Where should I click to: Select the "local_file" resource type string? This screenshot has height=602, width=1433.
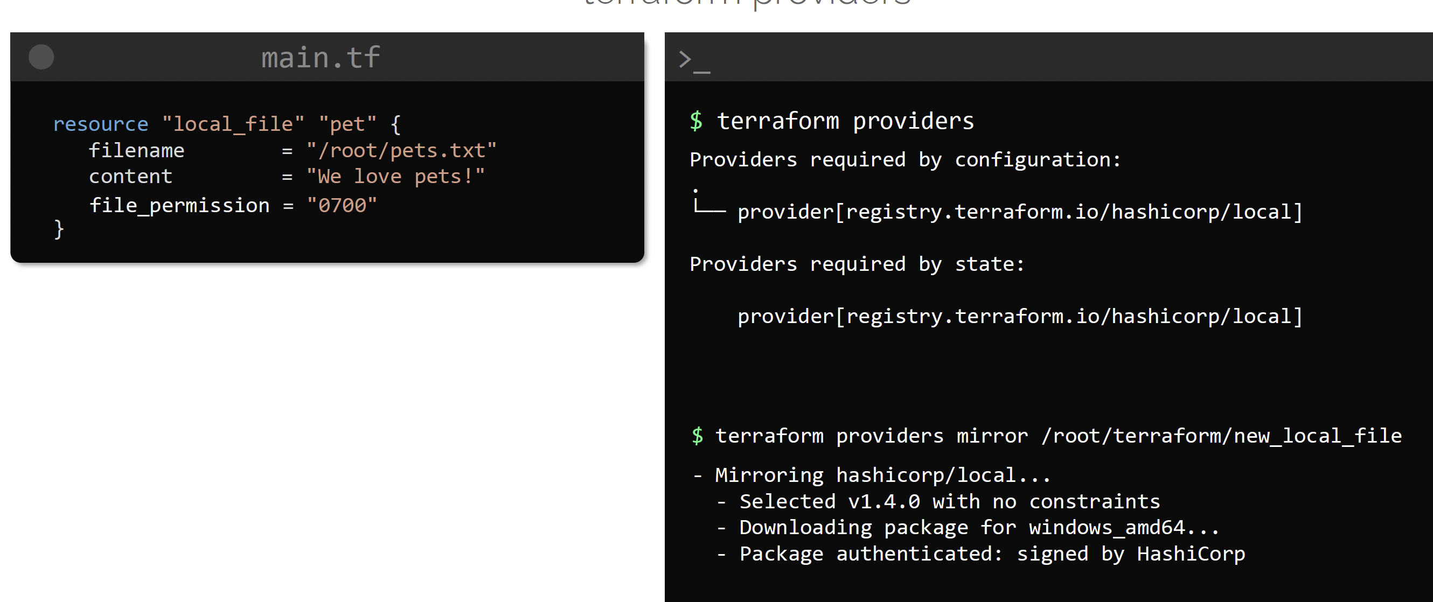click(x=233, y=124)
